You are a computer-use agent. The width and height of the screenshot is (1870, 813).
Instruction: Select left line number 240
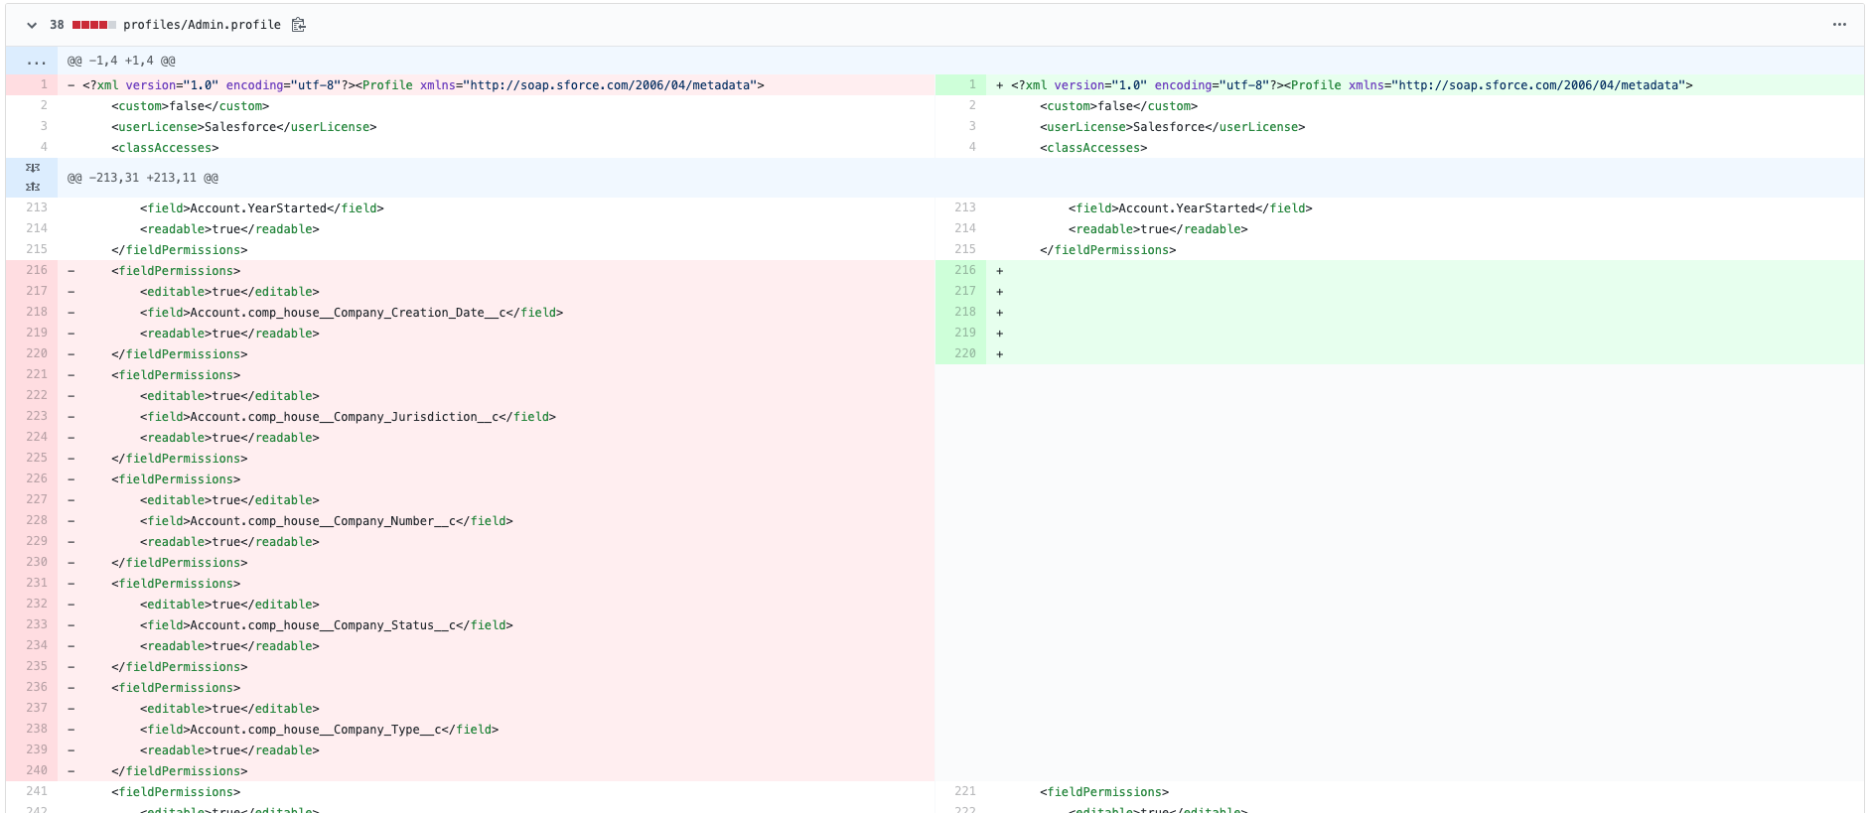(37, 770)
